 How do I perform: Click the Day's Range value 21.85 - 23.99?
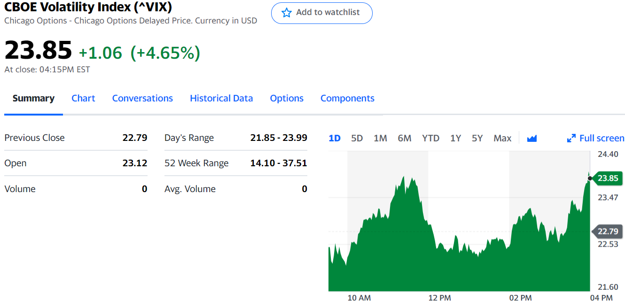279,138
